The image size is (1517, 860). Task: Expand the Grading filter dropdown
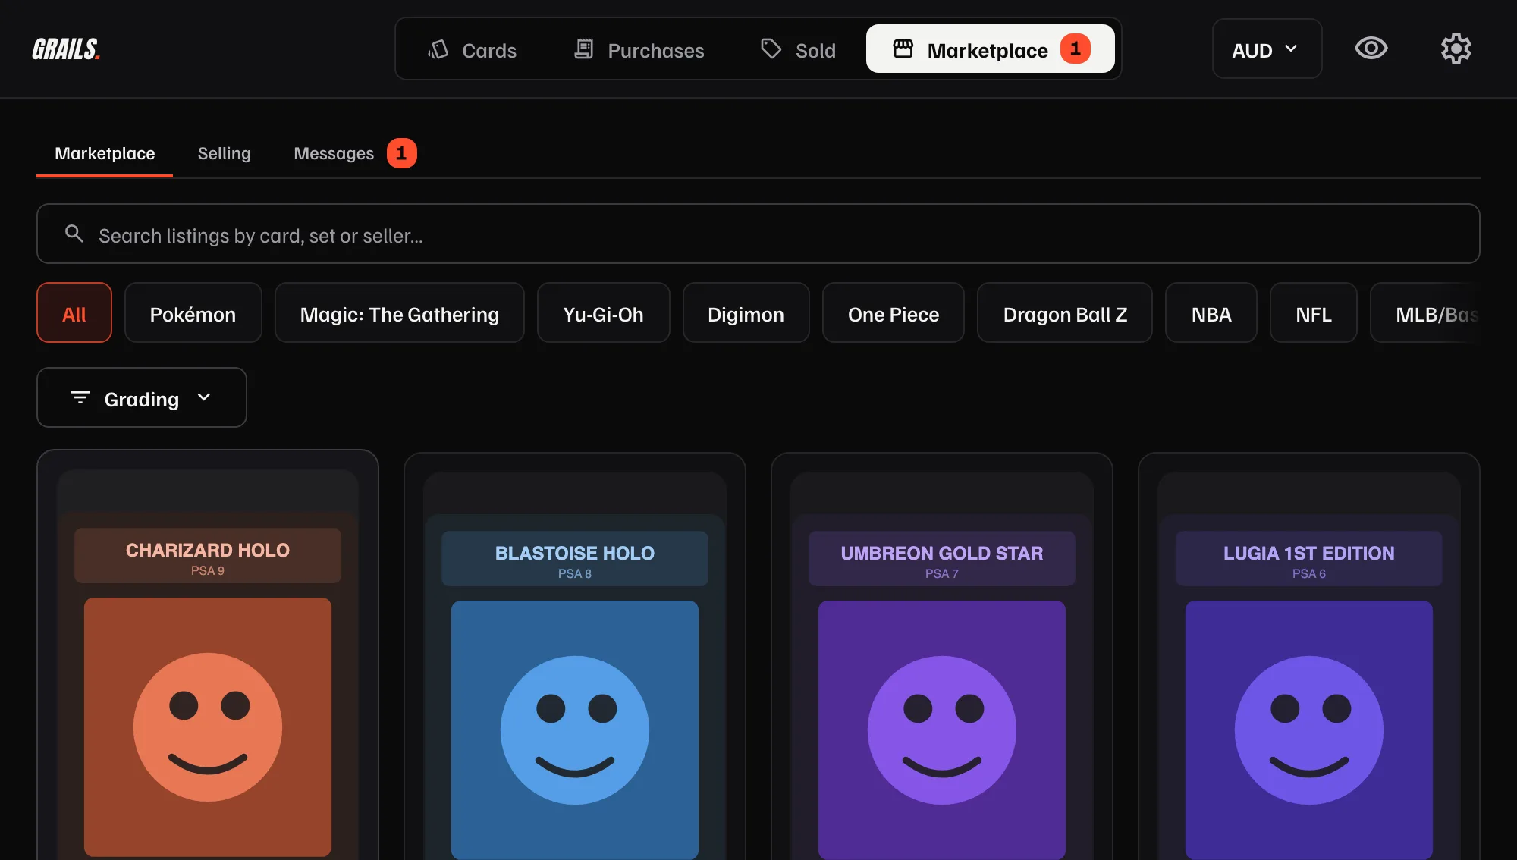142,397
